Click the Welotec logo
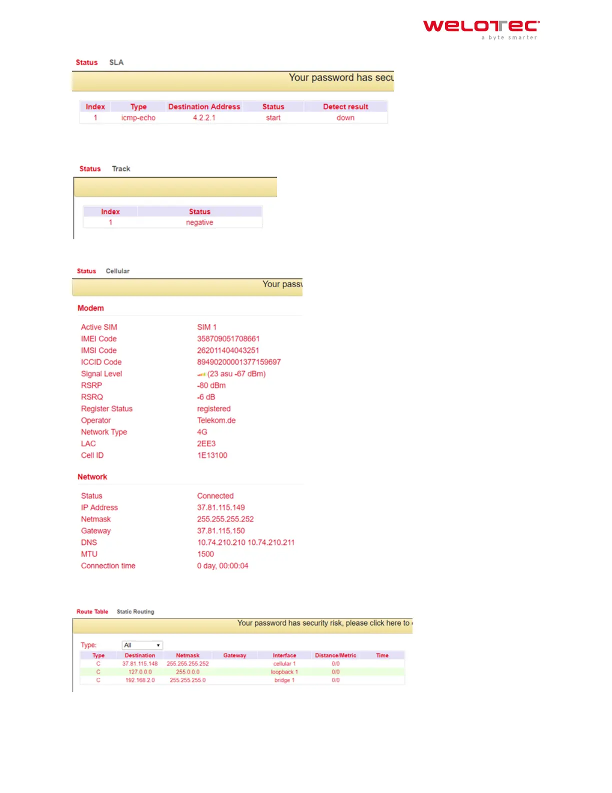The height and width of the screenshot is (793, 612). (x=481, y=30)
